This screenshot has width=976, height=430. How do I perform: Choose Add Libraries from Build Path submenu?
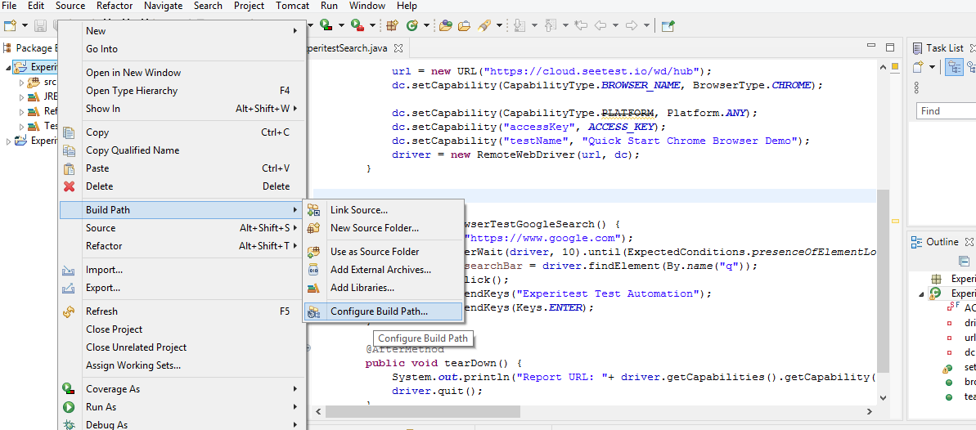[x=384, y=288]
